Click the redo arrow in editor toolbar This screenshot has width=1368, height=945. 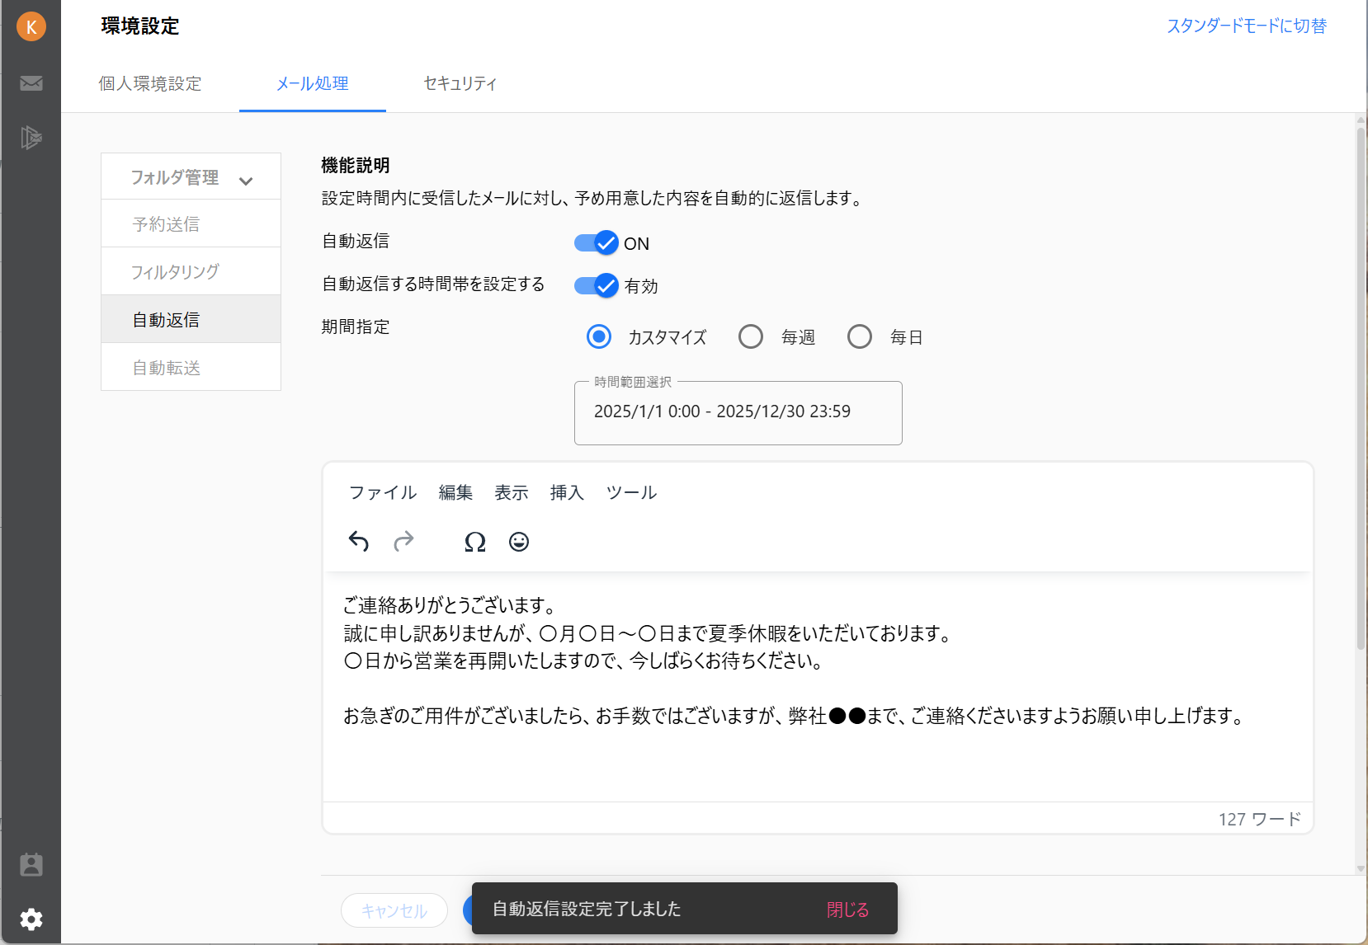coord(403,542)
